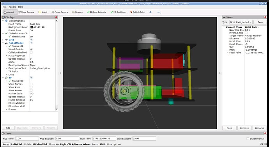Expand Description Topic row
The width and height of the screenshot is (269, 147).
(x=6, y=68)
